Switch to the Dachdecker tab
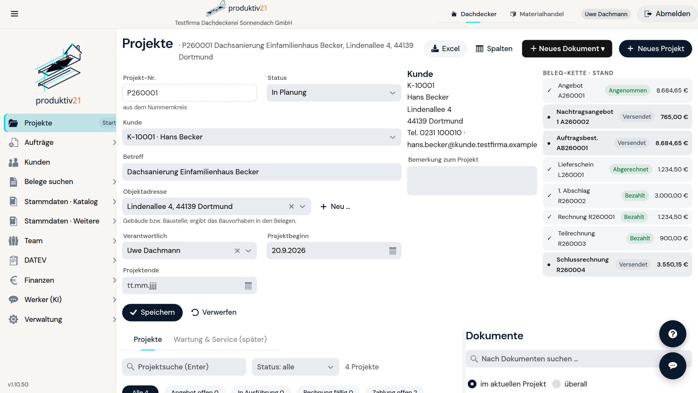 474,14
